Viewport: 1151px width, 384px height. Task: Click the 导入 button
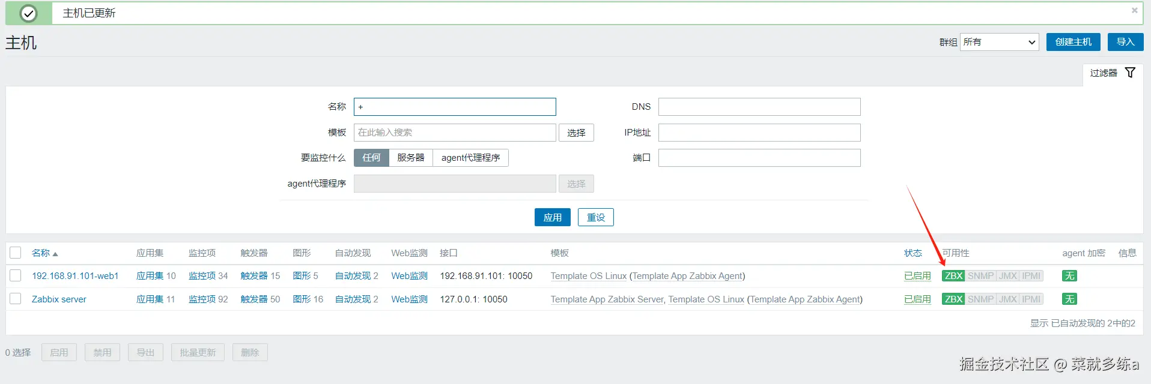(x=1126, y=42)
